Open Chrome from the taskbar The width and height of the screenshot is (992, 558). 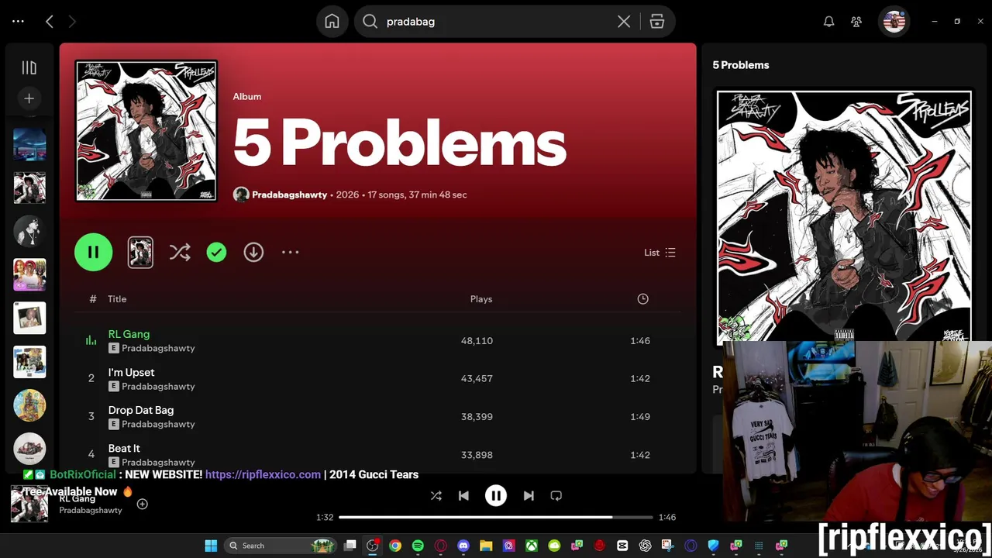395,546
